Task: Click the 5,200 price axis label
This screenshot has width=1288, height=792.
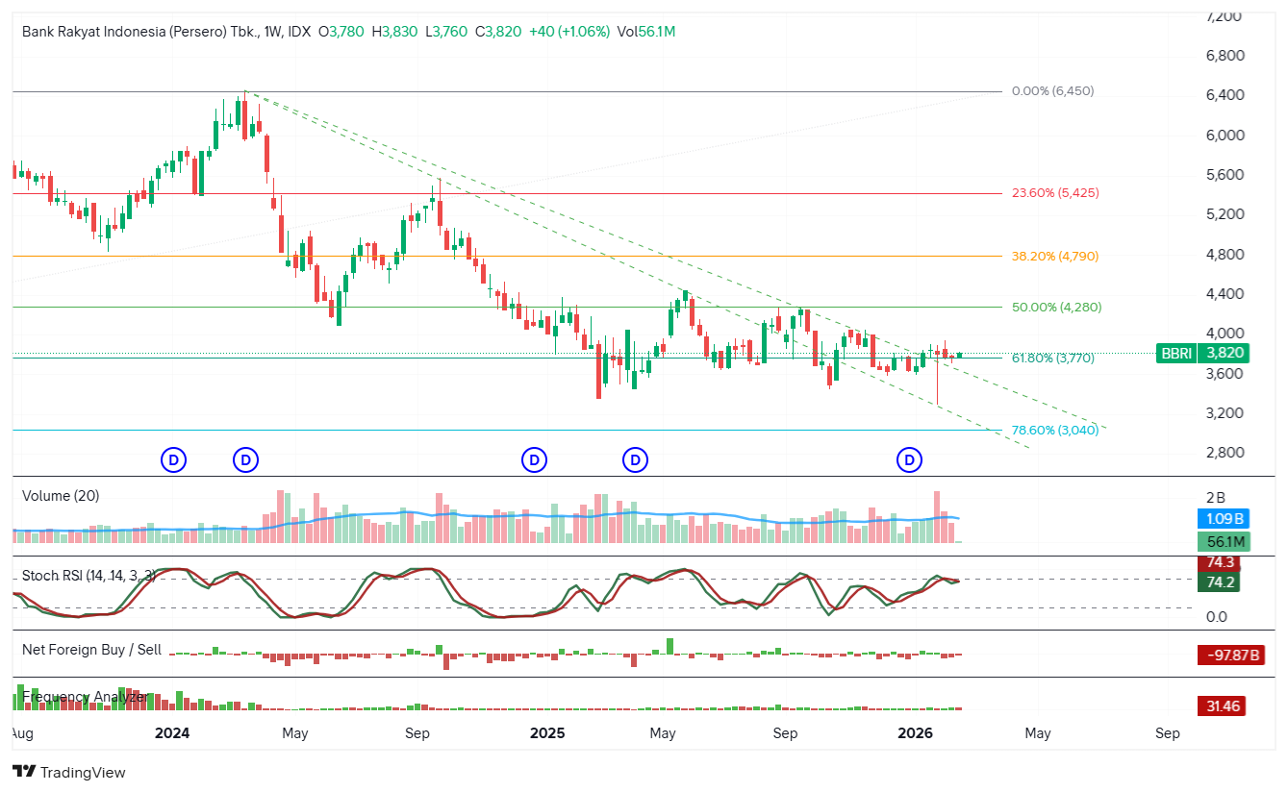Action: point(1225,214)
